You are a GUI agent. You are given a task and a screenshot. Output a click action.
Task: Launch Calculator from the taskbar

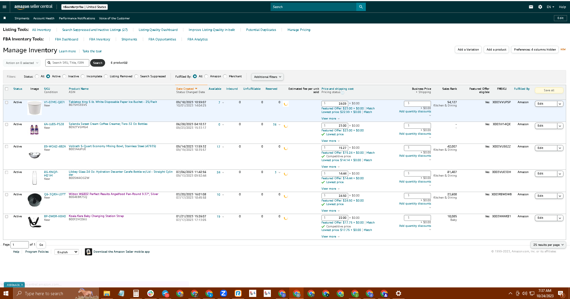pyautogui.click(x=136, y=293)
